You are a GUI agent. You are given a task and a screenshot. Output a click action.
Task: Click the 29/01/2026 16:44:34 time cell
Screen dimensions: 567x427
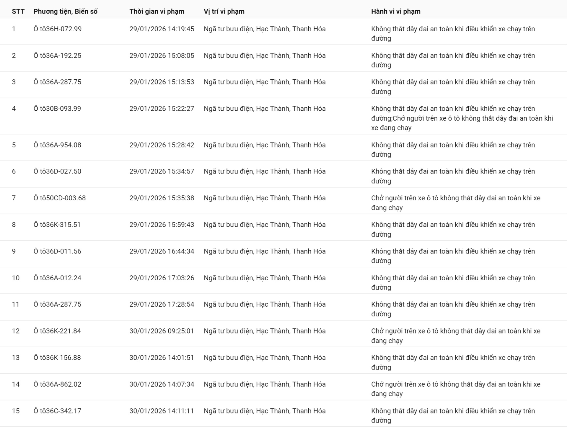[162, 251]
